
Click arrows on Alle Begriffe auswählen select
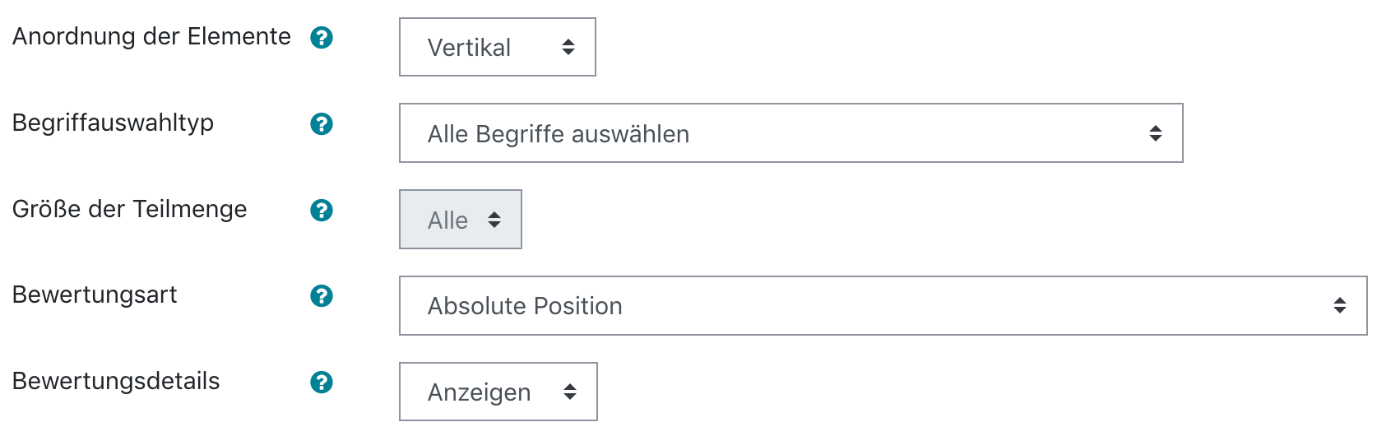point(1156,133)
